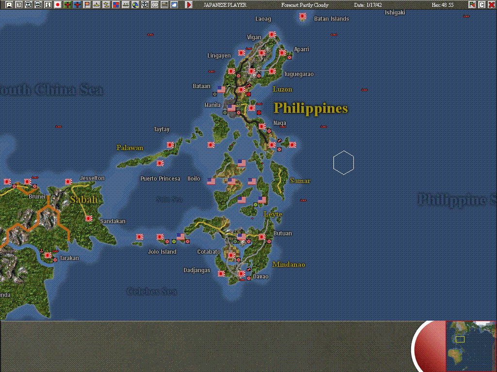Select Japanese flag above Vigan label

pyautogui.click(x=272, y=34)
